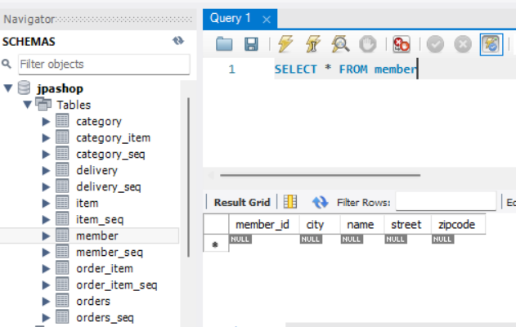The width and height of the screenshot is (516, 327).
Task: Open a SQL script file
Action: (x=224, y=44)
